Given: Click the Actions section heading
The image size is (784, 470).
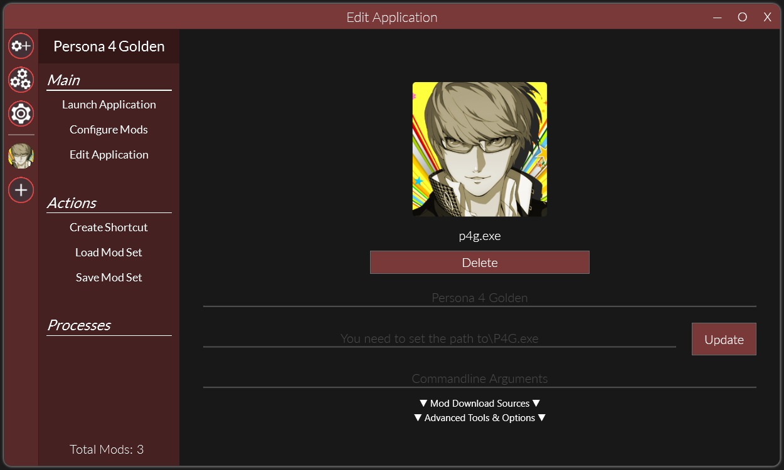Looking at the screenshot, I should tap(72, 203).
